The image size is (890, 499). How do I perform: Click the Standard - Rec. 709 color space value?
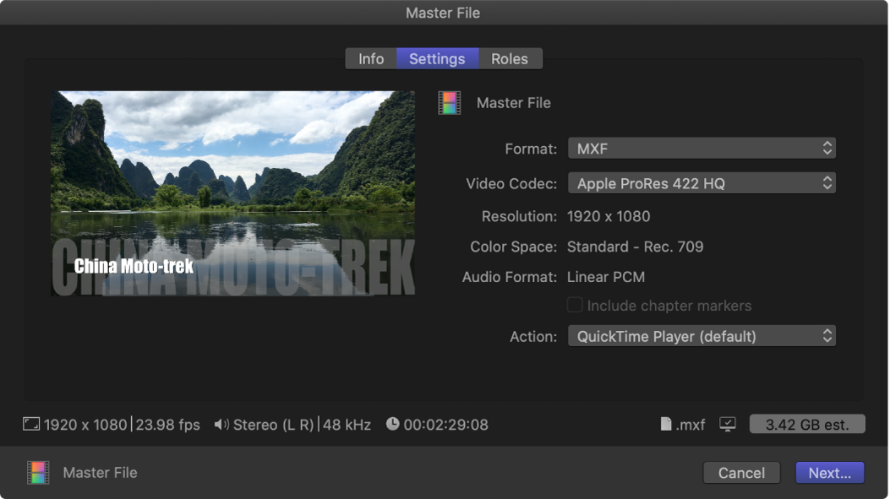(x=635, y=247)
